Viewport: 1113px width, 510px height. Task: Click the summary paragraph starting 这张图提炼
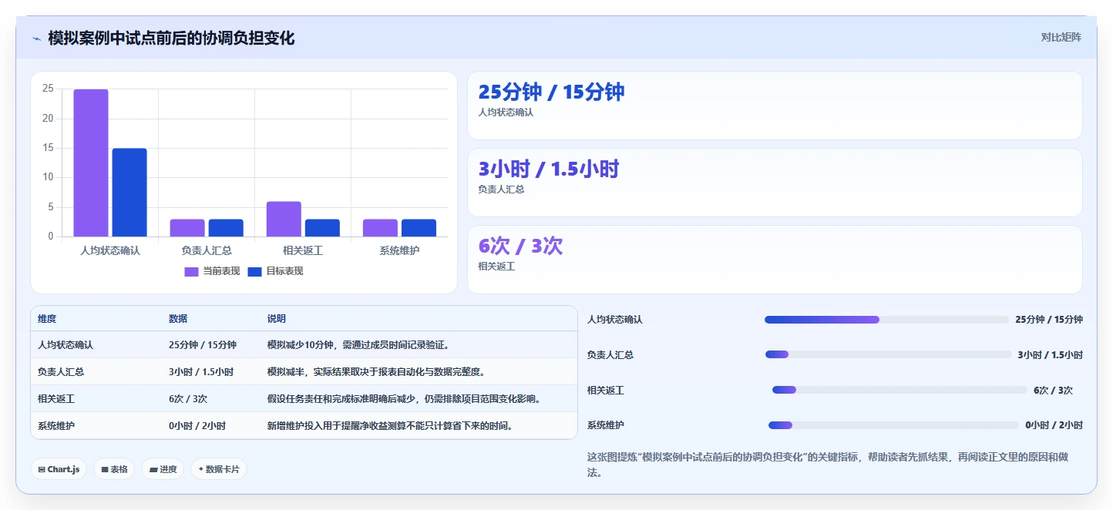[828, 465]
